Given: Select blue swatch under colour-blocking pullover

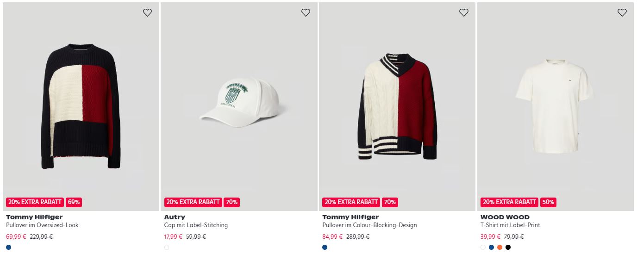Looking at the screenshot, I should tap(325, 248).
